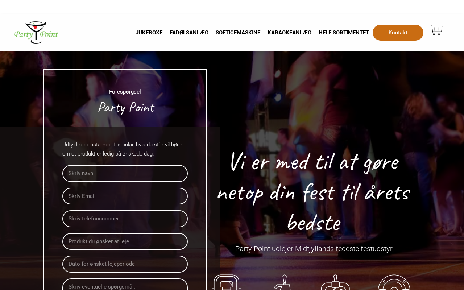Click the hero headline about årets bedste fest
The image size is (464, 290).
pyautogui.click(x=314, y=192)
